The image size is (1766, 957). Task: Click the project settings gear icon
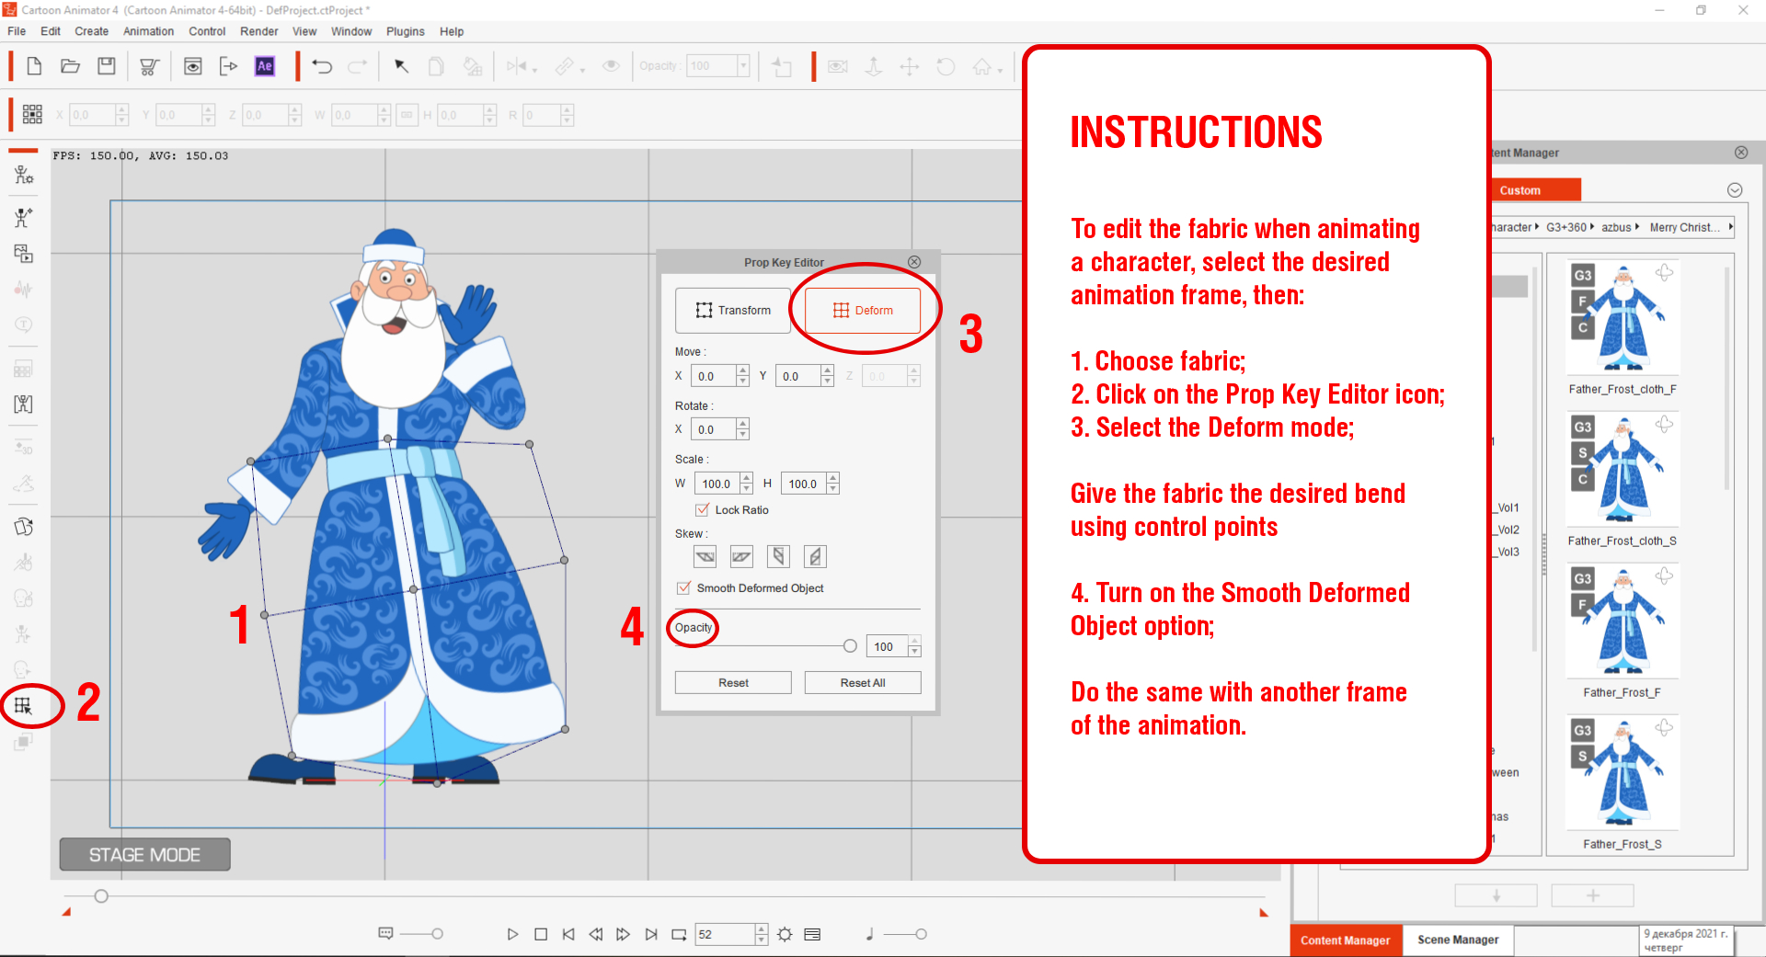click(785, 934)
